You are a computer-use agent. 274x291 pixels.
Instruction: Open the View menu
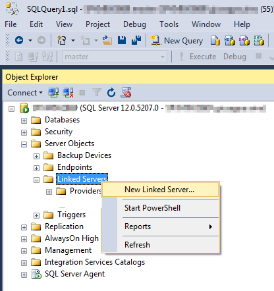click(x=64, y=24)
